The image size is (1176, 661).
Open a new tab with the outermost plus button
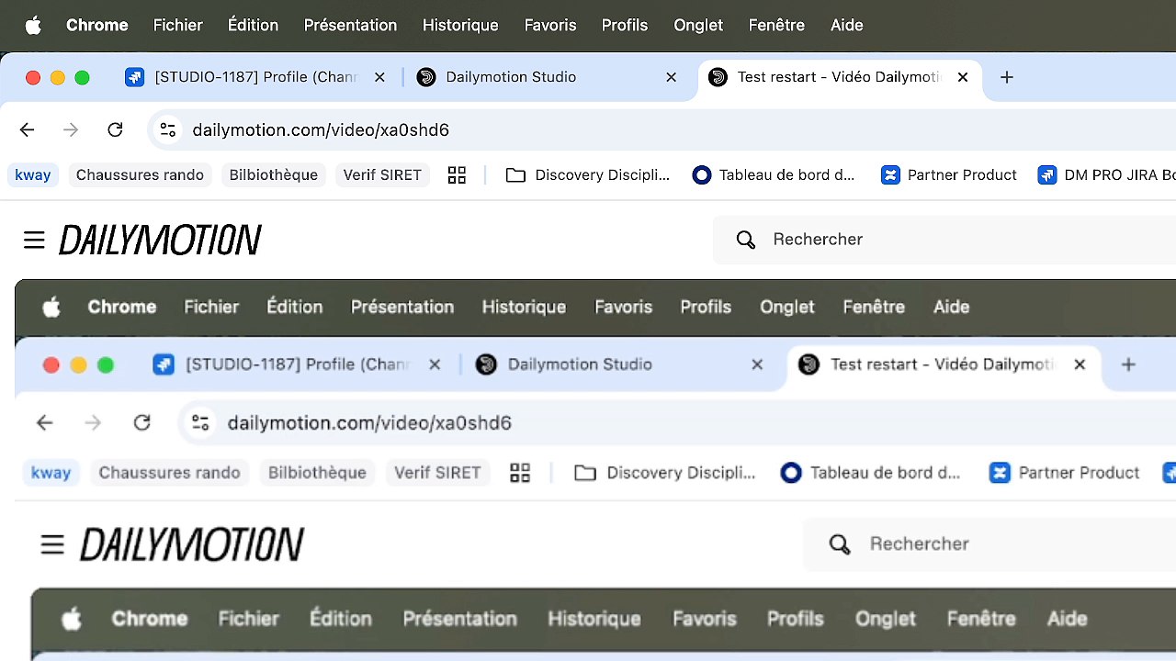[x=1007, y=77]
